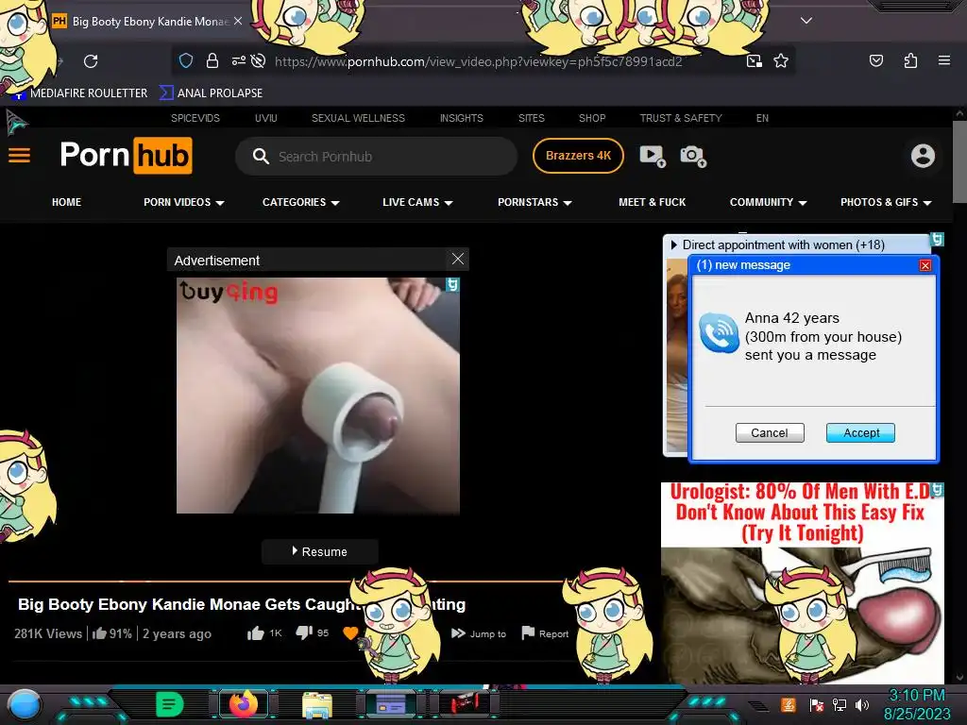967x725 pixels.
Task: Open File Explorer from the taskbar
Action: [x=317, y=704]
